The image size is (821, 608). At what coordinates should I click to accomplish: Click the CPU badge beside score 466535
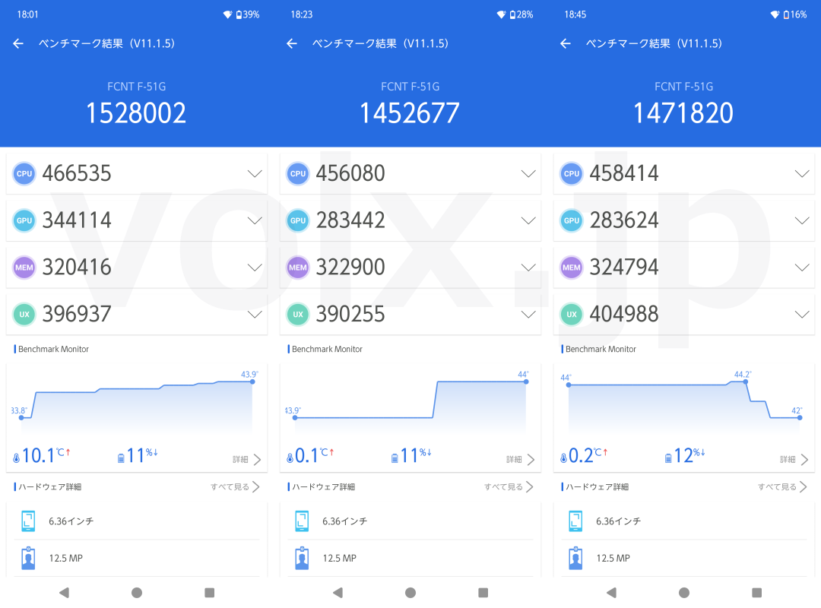pyautogui.click(x=24, y=173)
